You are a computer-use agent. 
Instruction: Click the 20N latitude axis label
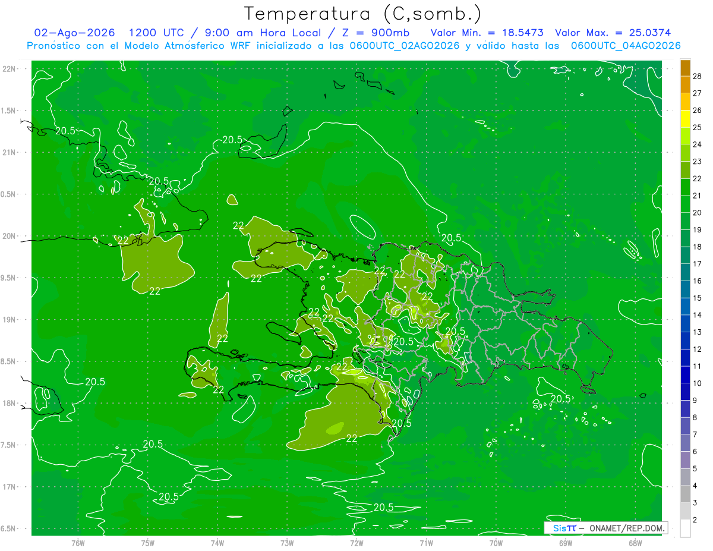coord(10,236)
